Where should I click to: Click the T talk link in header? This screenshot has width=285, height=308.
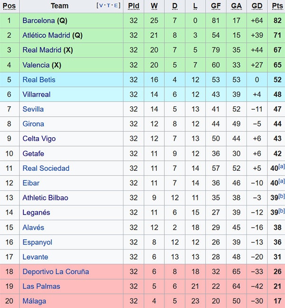tap(109, 6)
